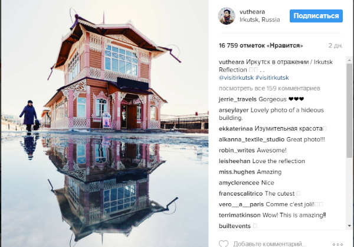The width and height of the screenshot is (354, 247).
Task: Open the #visitirkutsk hashtag
Action: [x=272, y=77]
